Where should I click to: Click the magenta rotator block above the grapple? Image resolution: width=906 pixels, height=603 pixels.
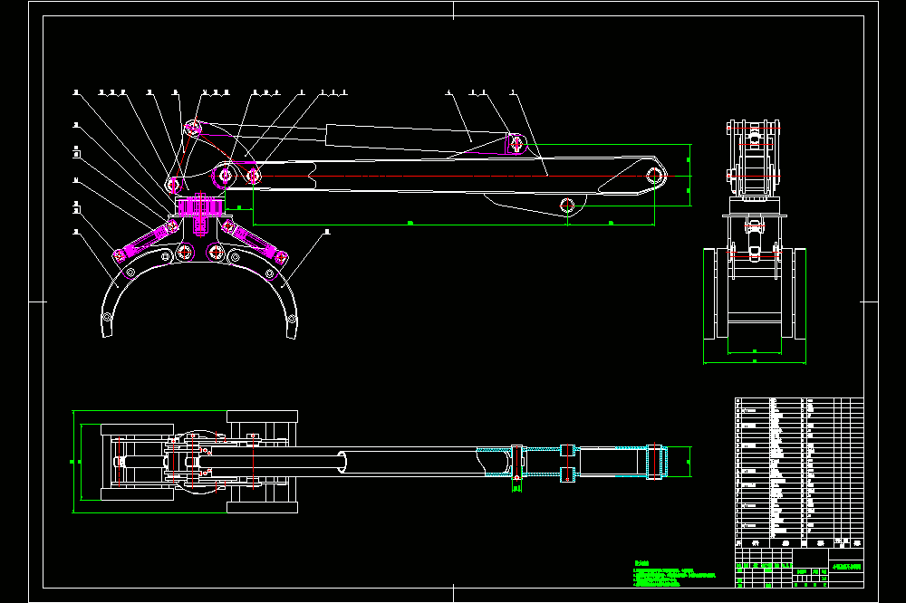point(200,206)
